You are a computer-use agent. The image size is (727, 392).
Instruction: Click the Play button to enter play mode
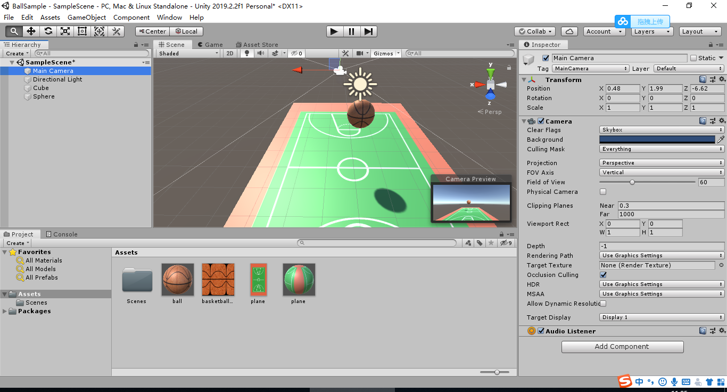tap(334, 31)
